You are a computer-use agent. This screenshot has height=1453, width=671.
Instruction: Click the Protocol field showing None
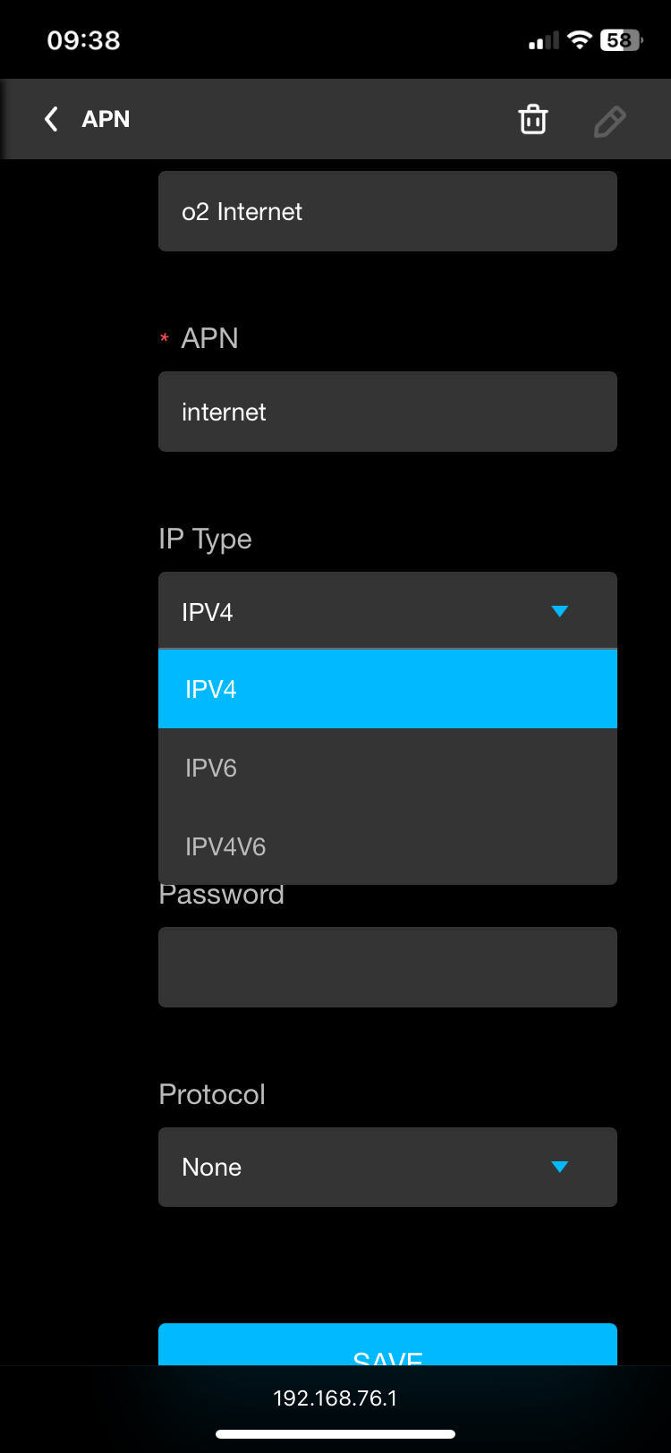(x=358, y=1167)
